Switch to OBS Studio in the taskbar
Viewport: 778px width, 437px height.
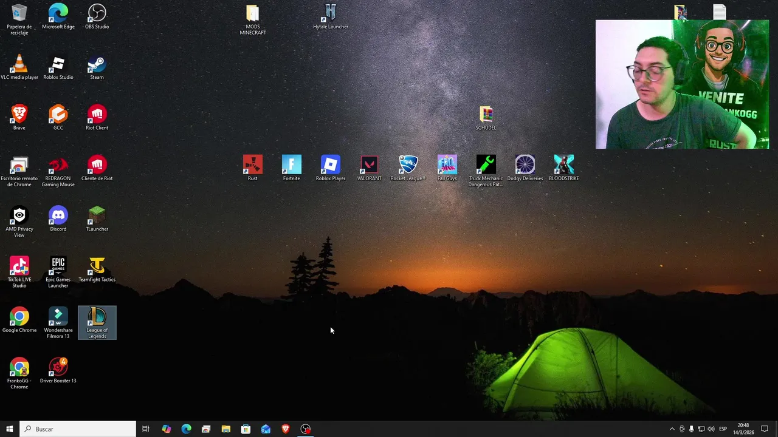pyautogui.click(x=306, y=429)
